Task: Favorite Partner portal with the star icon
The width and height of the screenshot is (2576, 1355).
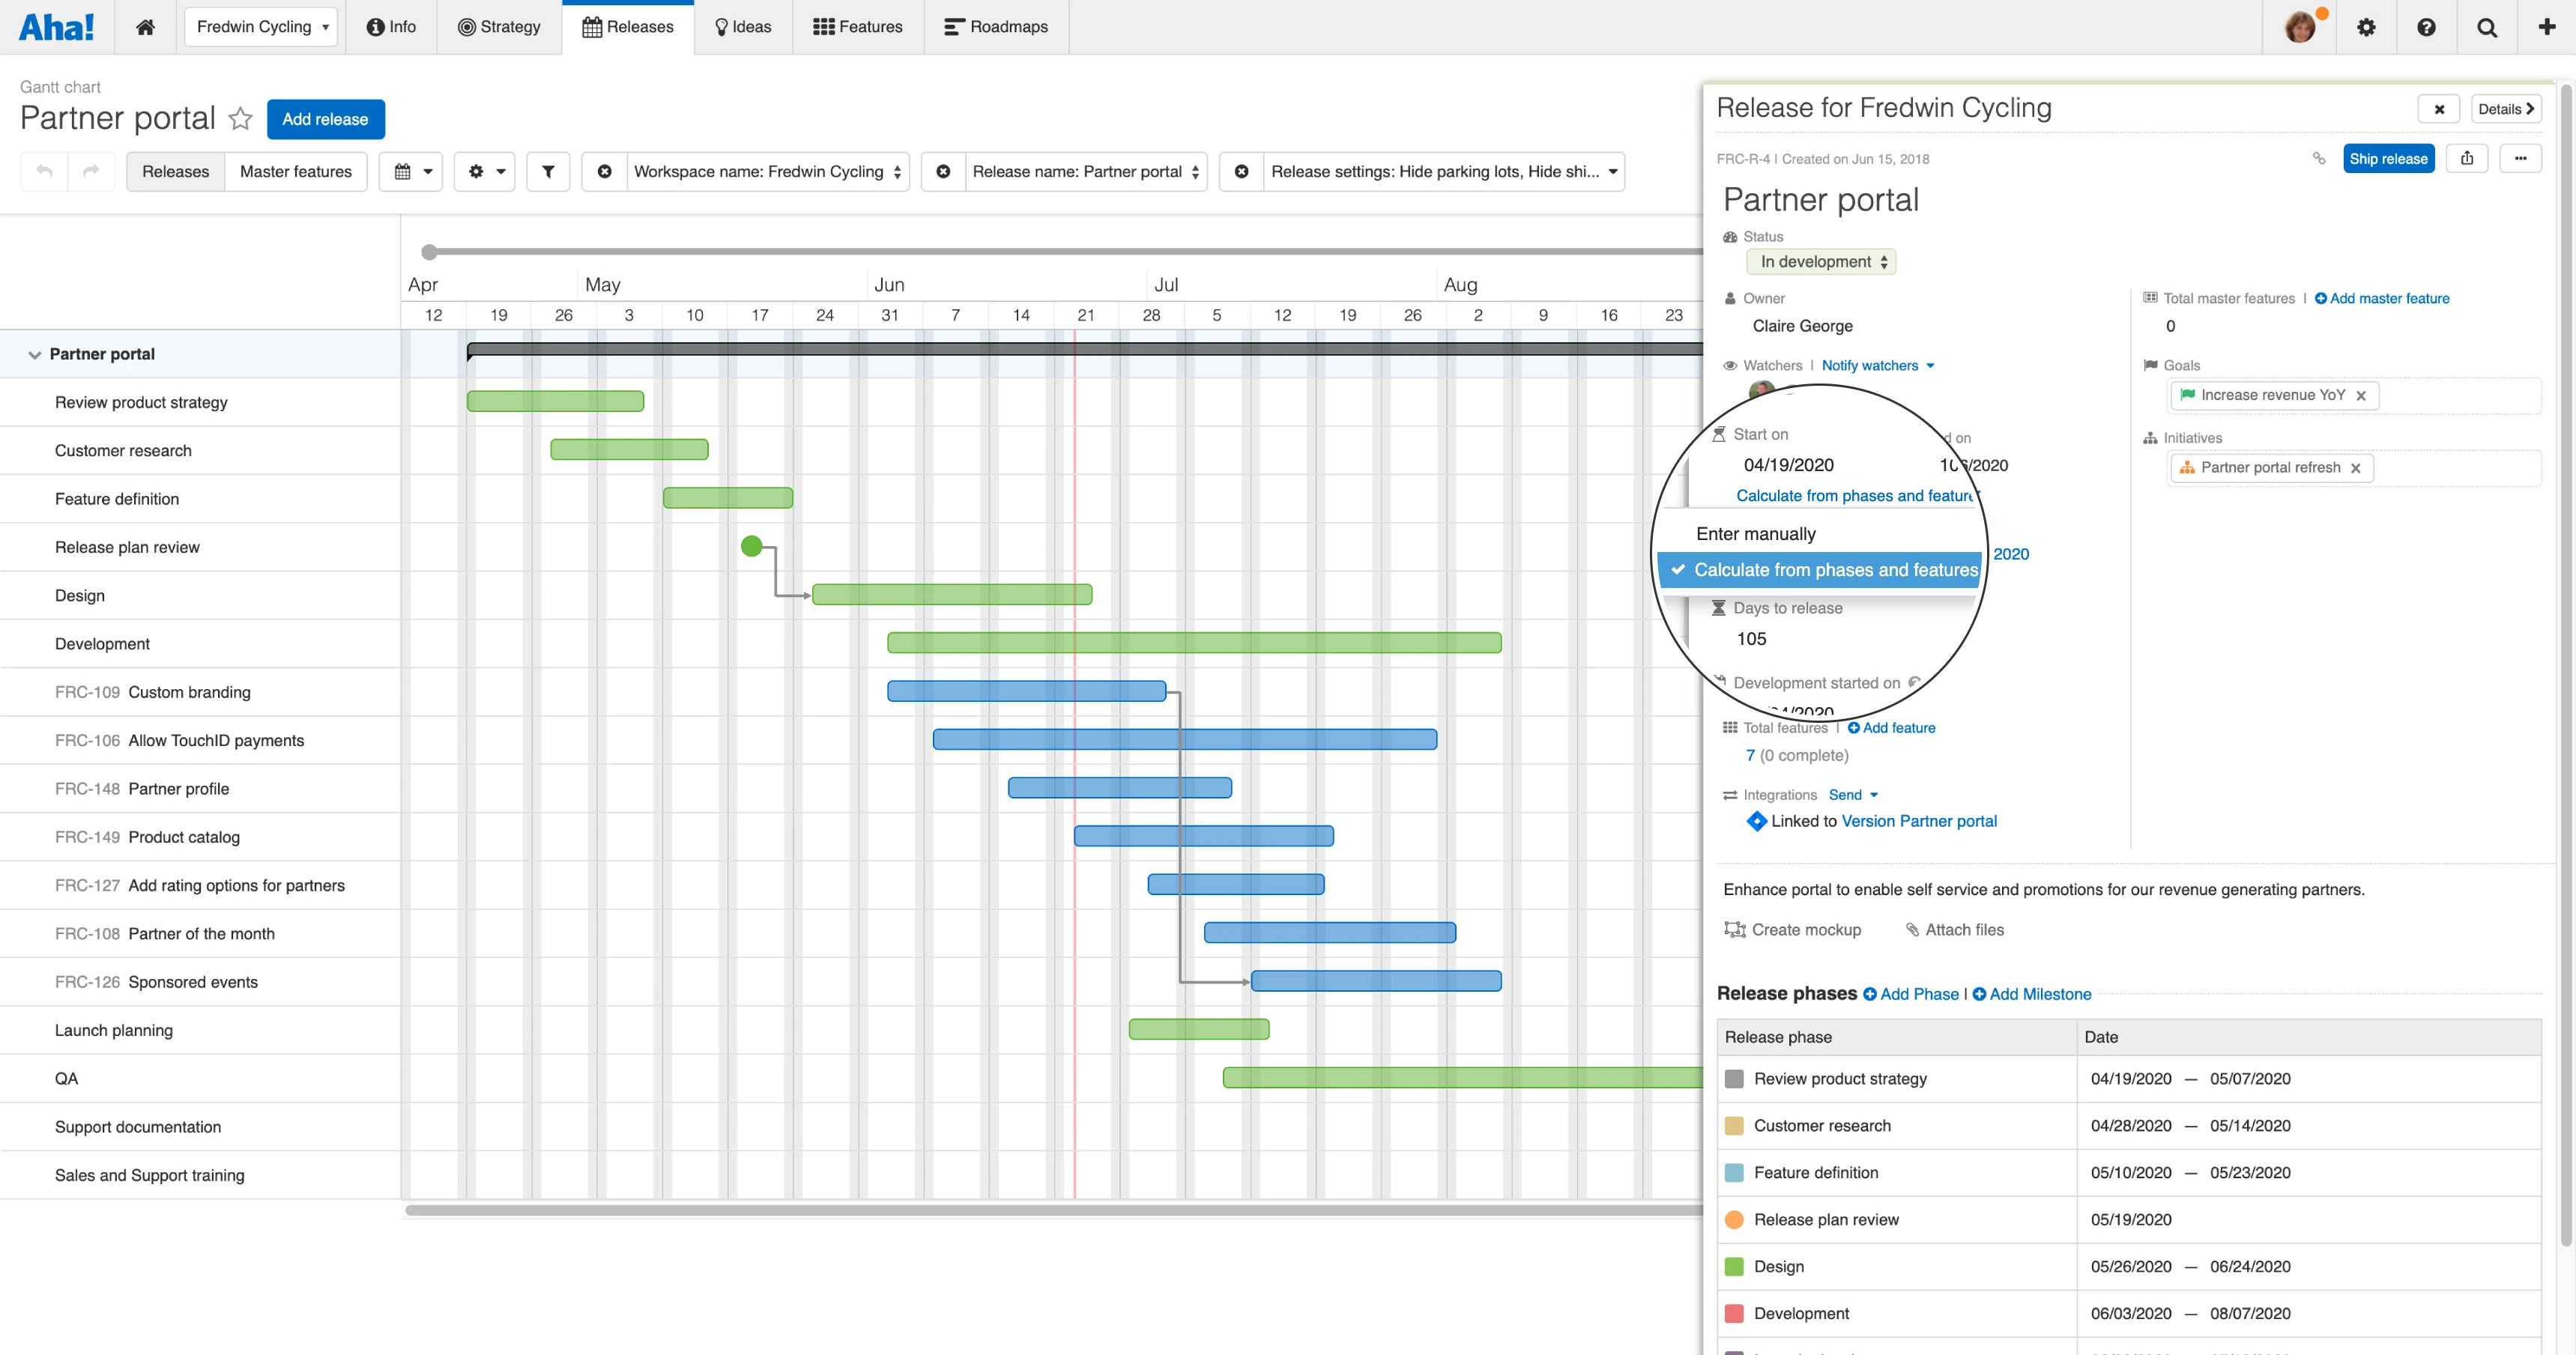Action: coord(240,119)
